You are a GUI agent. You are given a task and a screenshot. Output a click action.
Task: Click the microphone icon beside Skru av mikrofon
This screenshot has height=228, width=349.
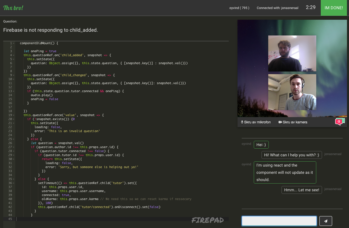242,122
